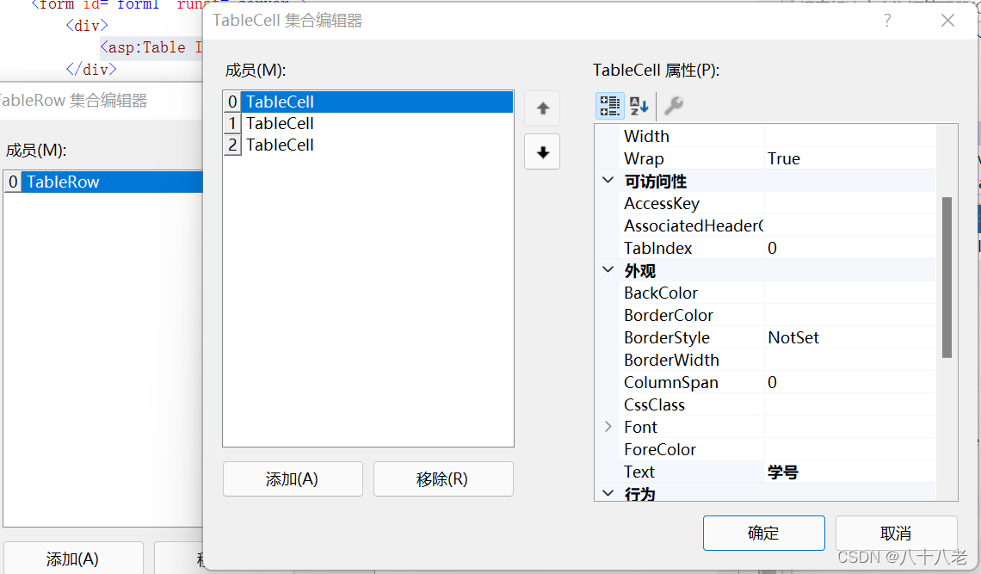Collapse the 外观 property category

tap(608, 269)
